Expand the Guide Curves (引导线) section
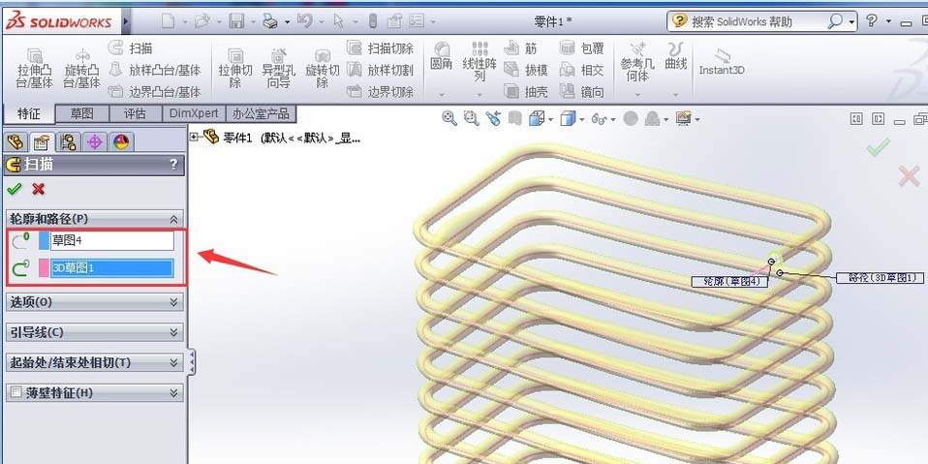The width and height of the screenshot is (928, 464). pos(174,332)
